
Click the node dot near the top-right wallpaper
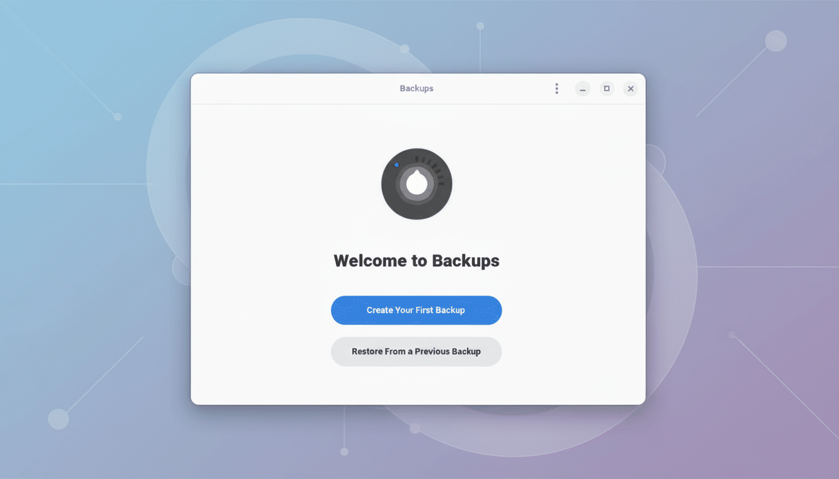pos(775,41)
